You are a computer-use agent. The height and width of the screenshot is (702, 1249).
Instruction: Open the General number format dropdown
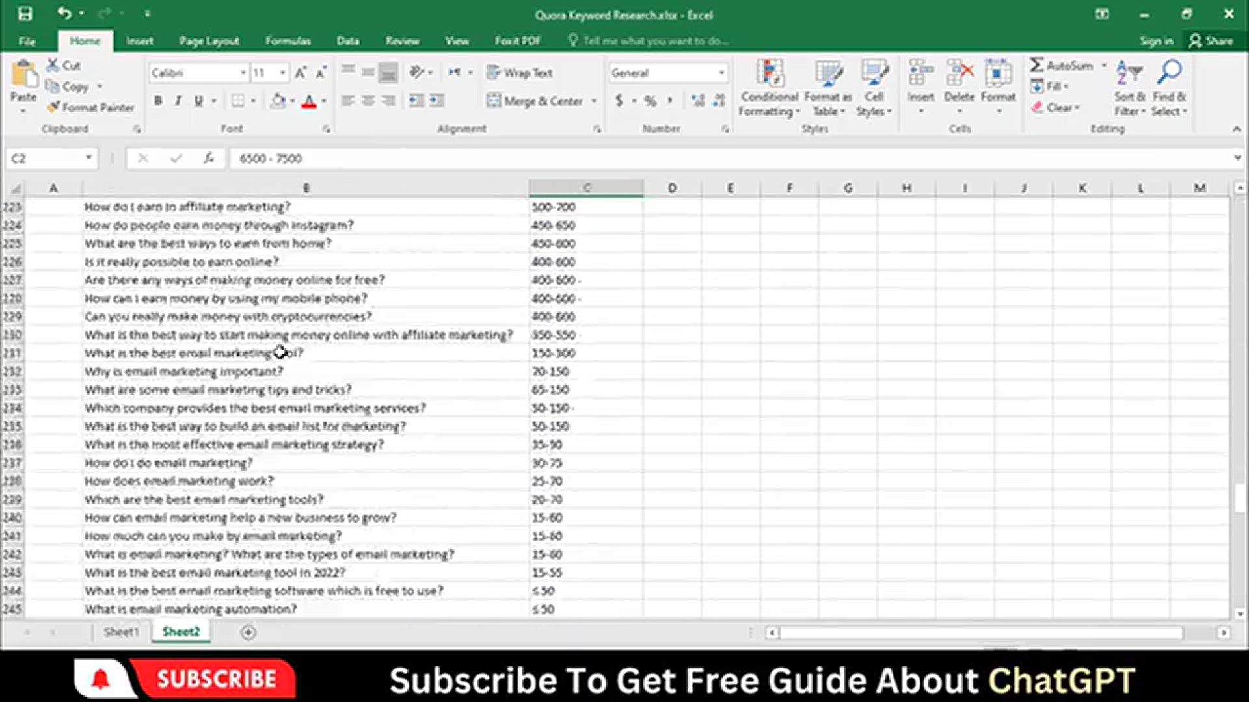pos(721,73)
